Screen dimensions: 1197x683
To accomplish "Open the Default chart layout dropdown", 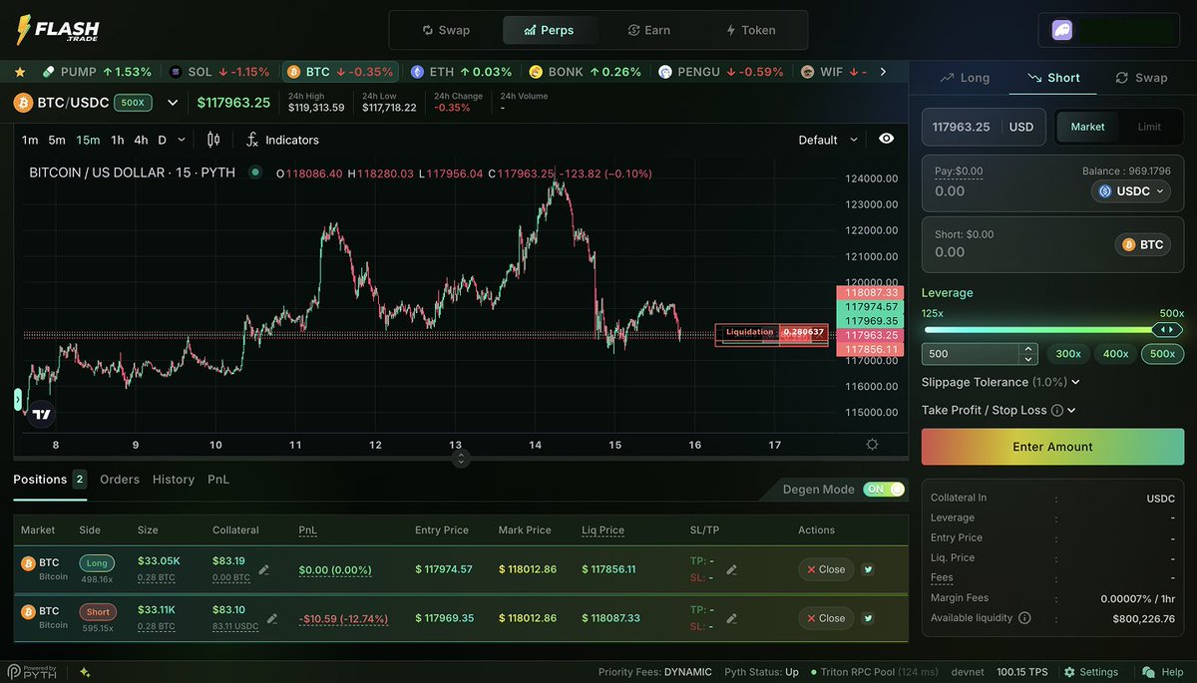I will point(828,140).
